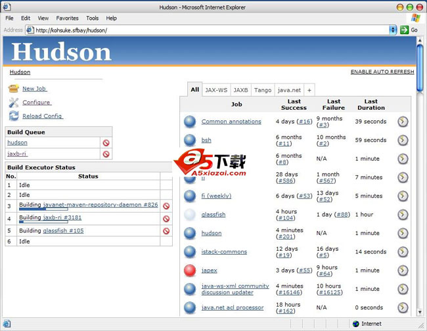Open build #16 of Common annotations
The image size is (427, 331).
(x=304, y=122)
